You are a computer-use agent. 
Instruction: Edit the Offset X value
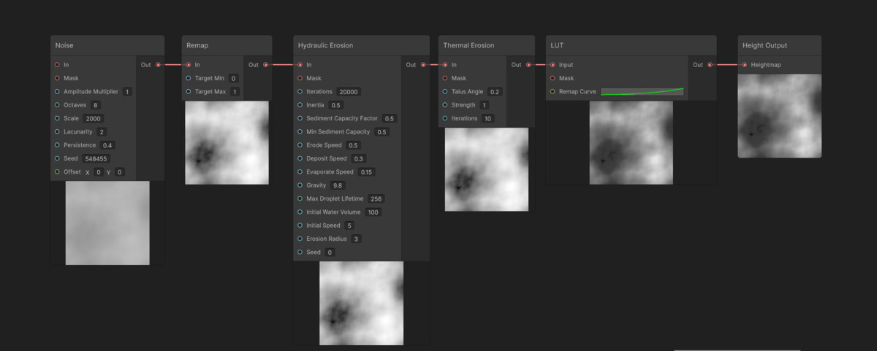(98, 172)
